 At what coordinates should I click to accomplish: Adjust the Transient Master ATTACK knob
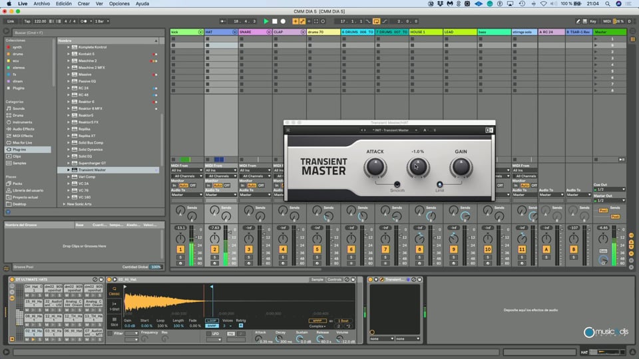(375, 167)
